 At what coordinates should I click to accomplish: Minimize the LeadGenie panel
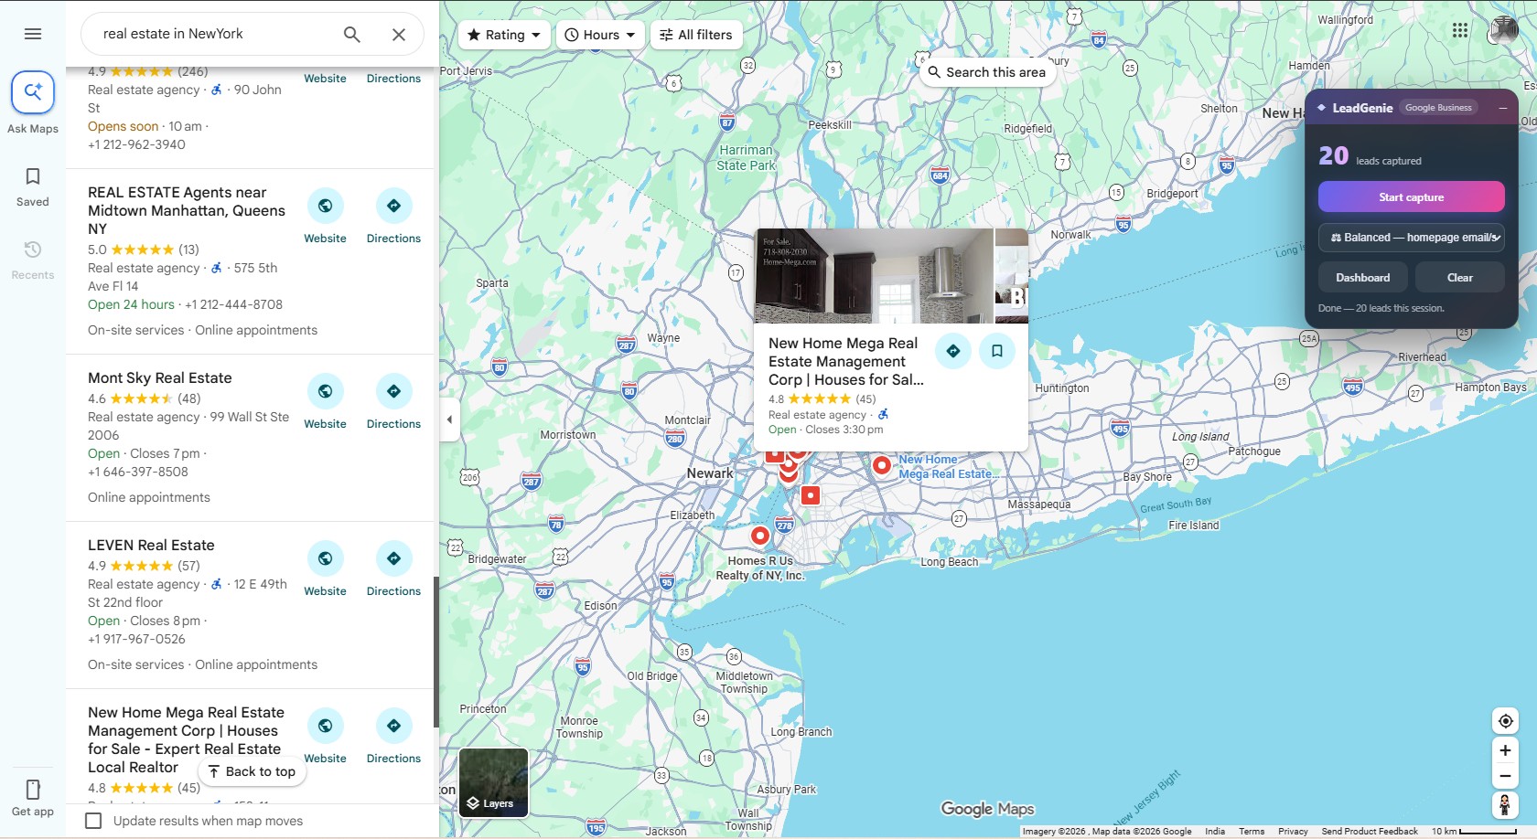click(1502, 108)
